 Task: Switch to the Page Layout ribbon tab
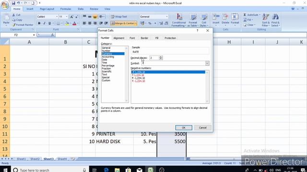click(47, 9)
